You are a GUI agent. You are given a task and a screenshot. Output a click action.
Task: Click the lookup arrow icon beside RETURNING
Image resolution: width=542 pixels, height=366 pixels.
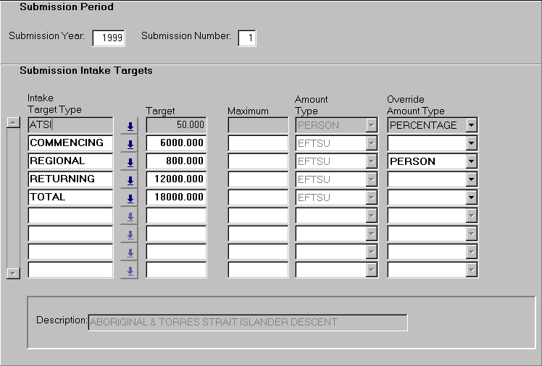pyautogui.click(x=130, y=180)
